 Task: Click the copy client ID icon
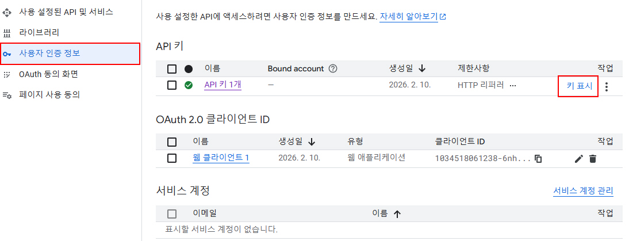tap(538, 158)
